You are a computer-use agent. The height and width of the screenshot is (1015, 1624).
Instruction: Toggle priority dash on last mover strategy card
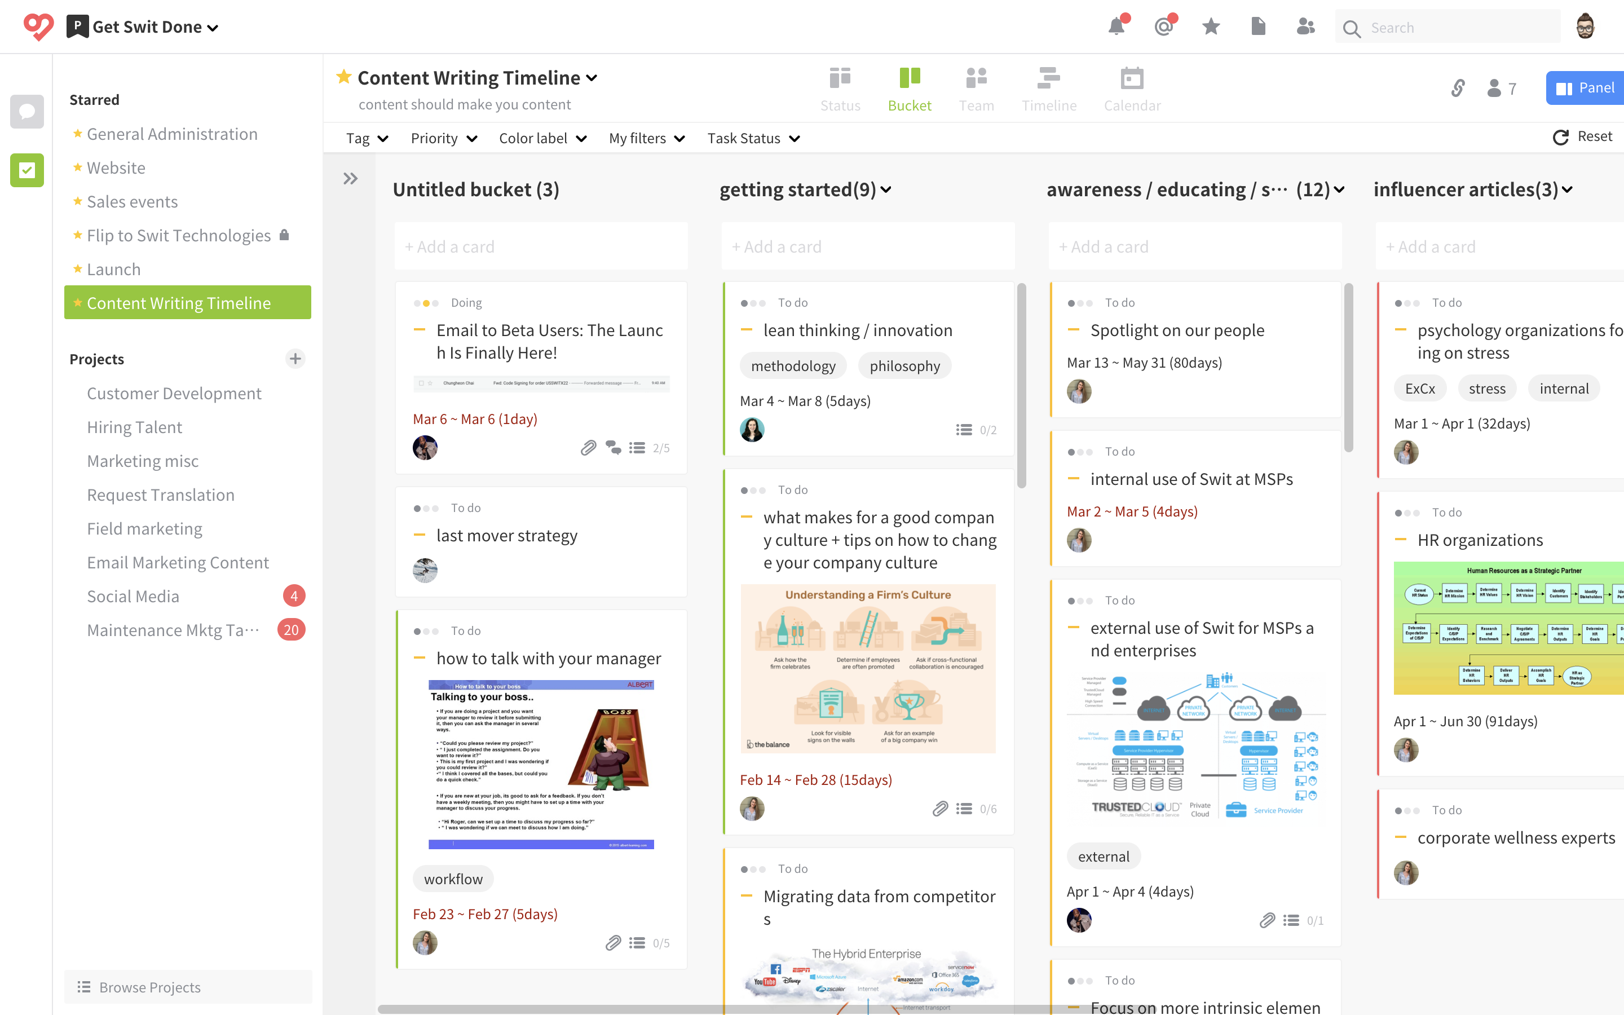pyautogui.click(x=420, y=535)
